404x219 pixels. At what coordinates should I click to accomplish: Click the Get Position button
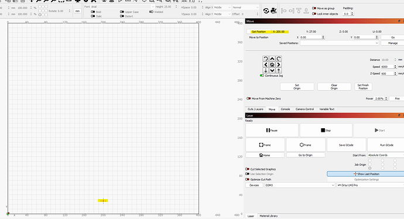point(259,32)
